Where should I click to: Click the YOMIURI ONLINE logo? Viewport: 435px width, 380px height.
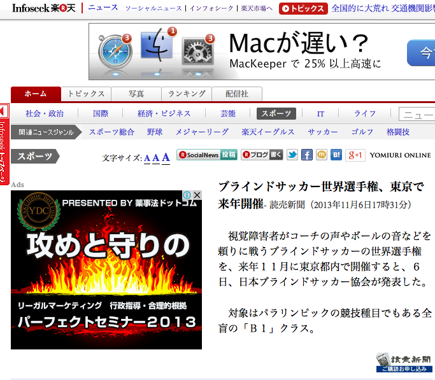[x=401, y=155]
